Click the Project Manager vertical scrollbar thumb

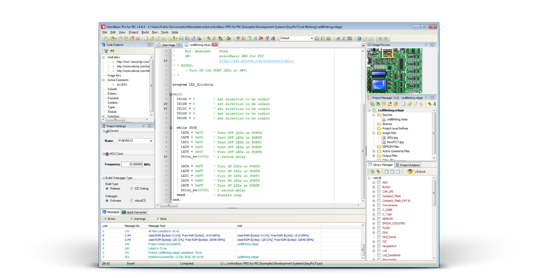434,133
